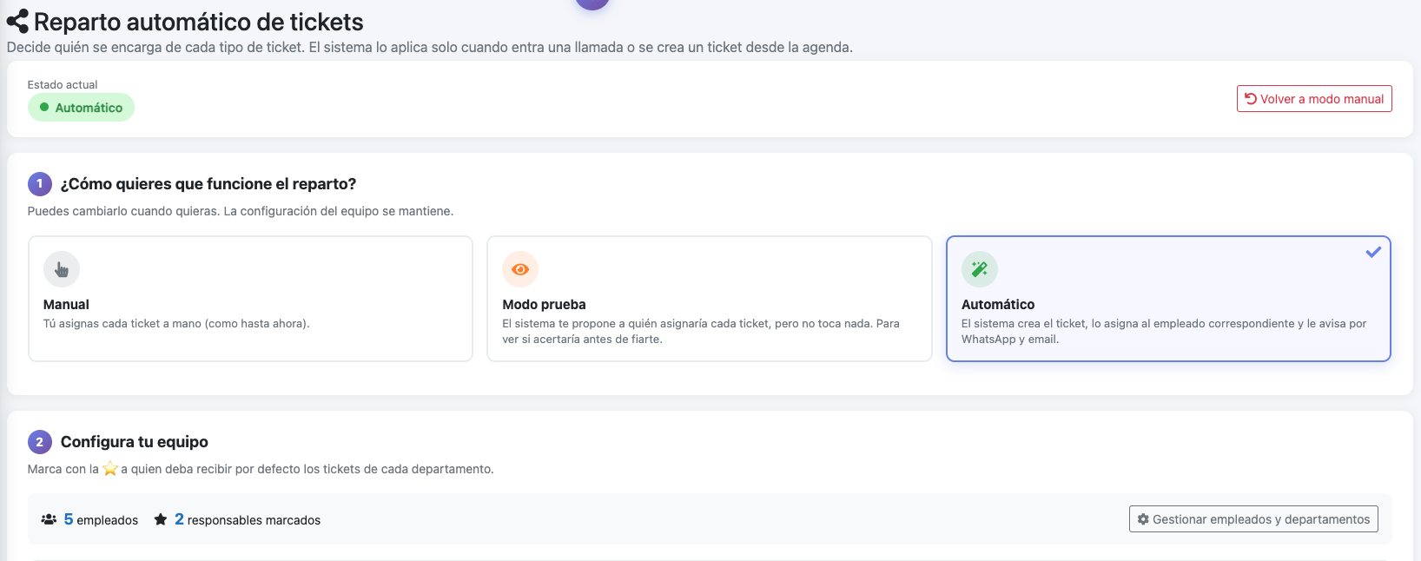The image size is (1421, 561).
Task: Click the Volver a modo manual button
Action: click(1314, 99)
